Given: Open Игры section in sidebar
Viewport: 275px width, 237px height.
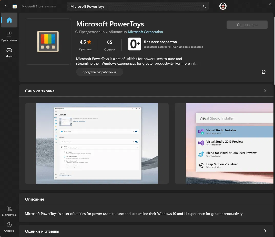Looking at the screenshot, I should click(9, 53).
